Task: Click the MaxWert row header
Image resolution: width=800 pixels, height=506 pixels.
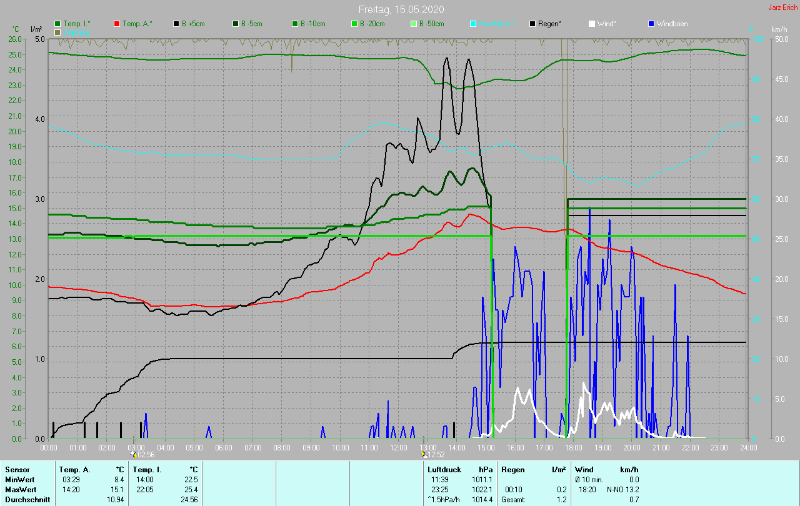Action: point(21,490)
